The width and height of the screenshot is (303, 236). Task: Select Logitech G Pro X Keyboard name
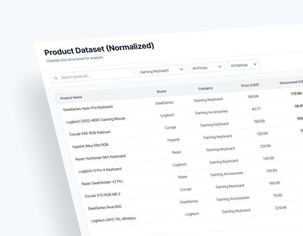tap(100, 170)
